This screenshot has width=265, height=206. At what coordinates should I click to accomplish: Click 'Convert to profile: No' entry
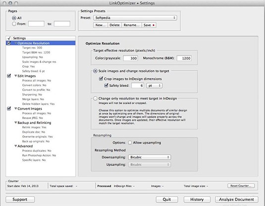[36, 90]
